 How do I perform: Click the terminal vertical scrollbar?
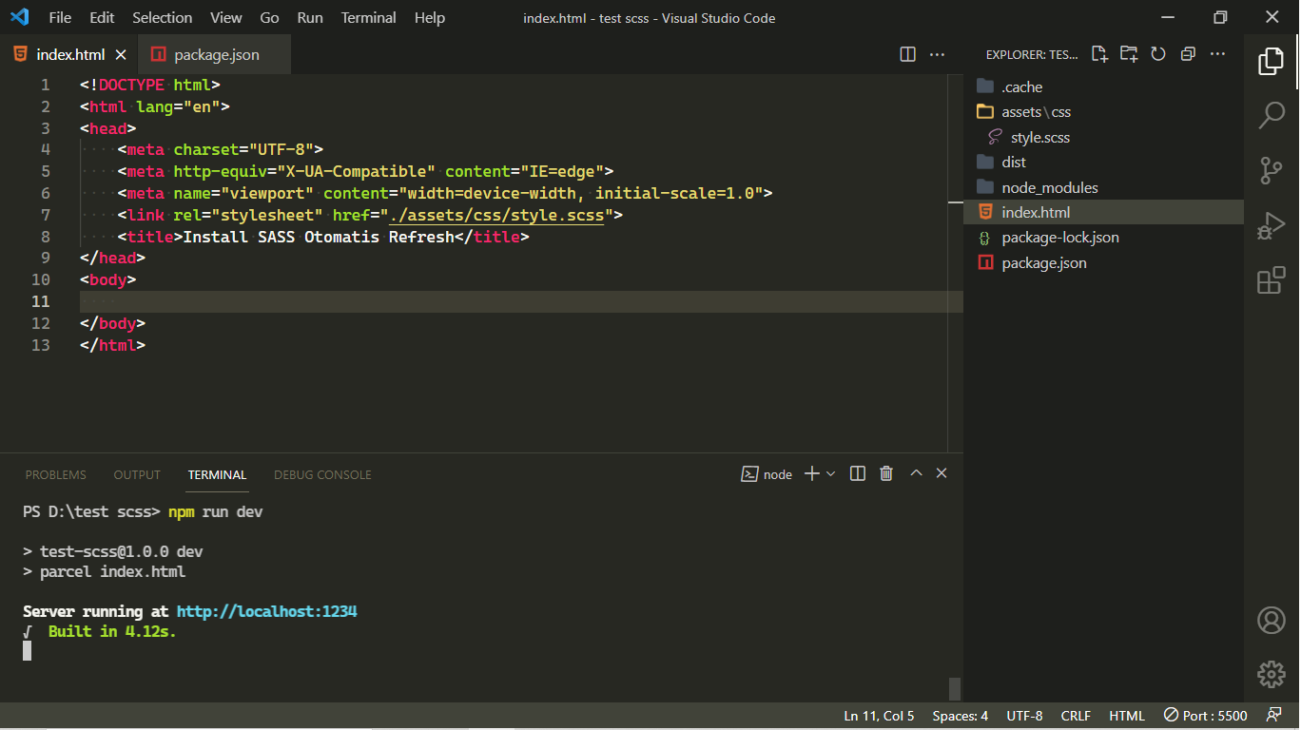(x=955, y=688)
